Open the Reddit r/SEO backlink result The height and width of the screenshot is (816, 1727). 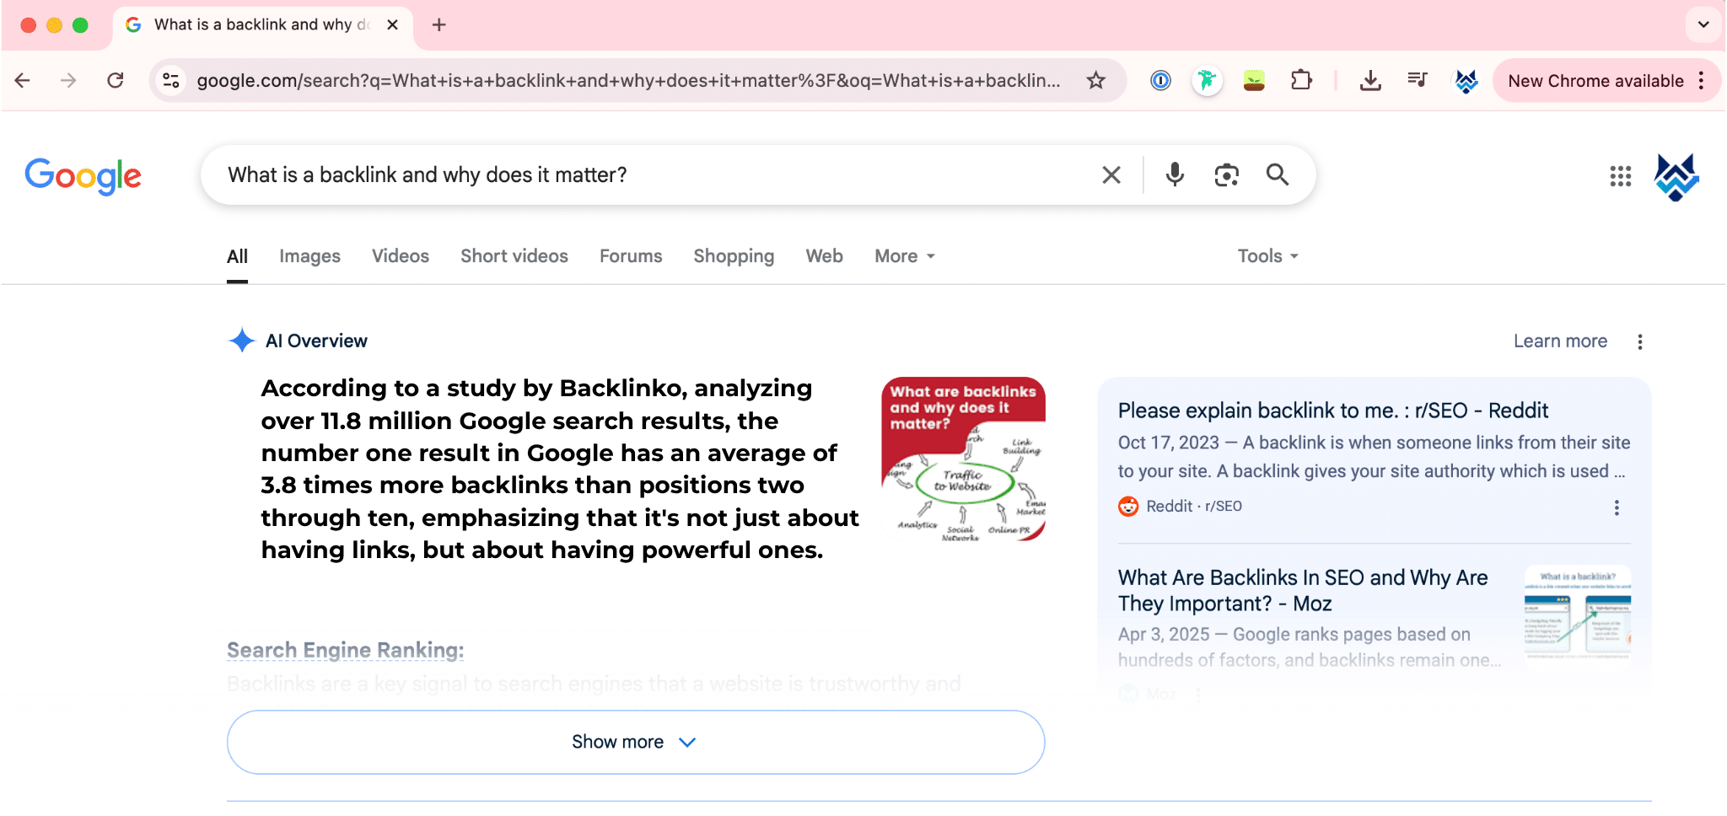[x=1333, y=411]
